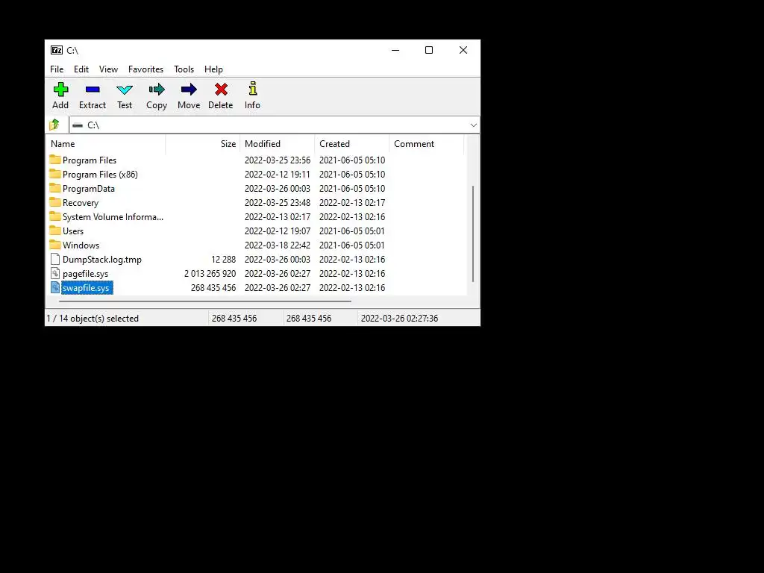Click Modified date 2022-03-18 22:42
Viewport: 764px width, 573px height.
[x=278, y=245]
